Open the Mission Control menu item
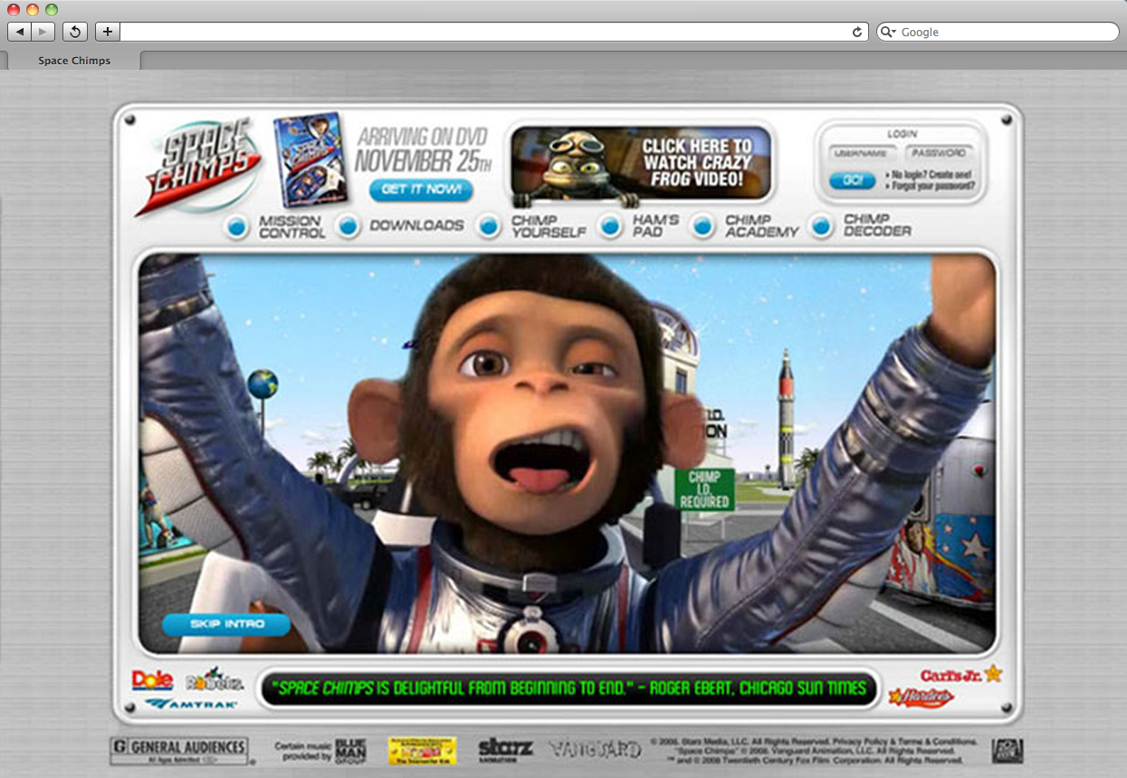1127x778 pixels. (x=291, y=227)
